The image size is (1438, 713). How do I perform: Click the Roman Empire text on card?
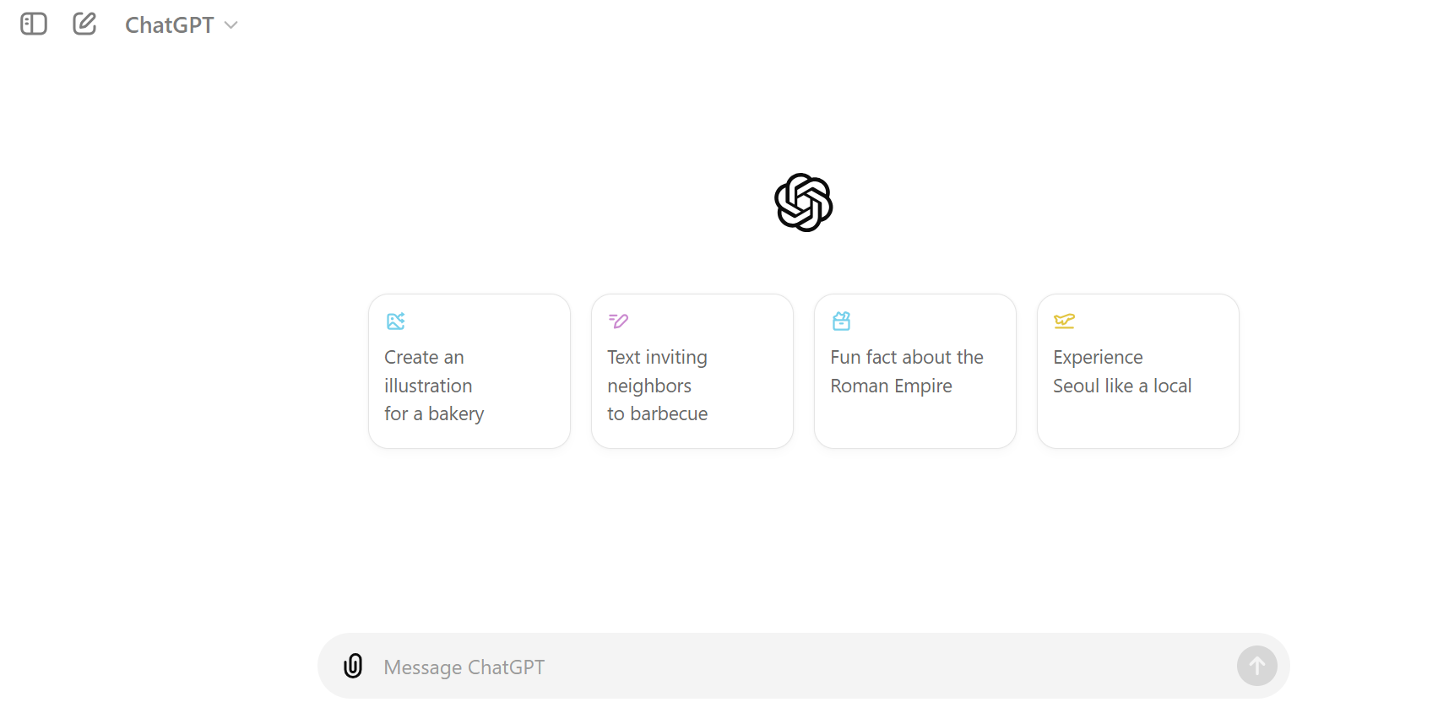coord(891,386)
